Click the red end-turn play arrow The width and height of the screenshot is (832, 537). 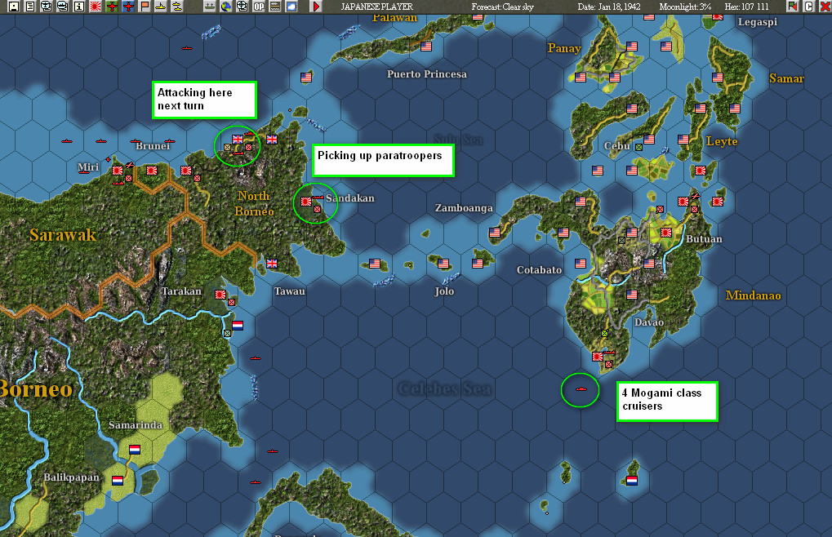(x=316, y=7)
